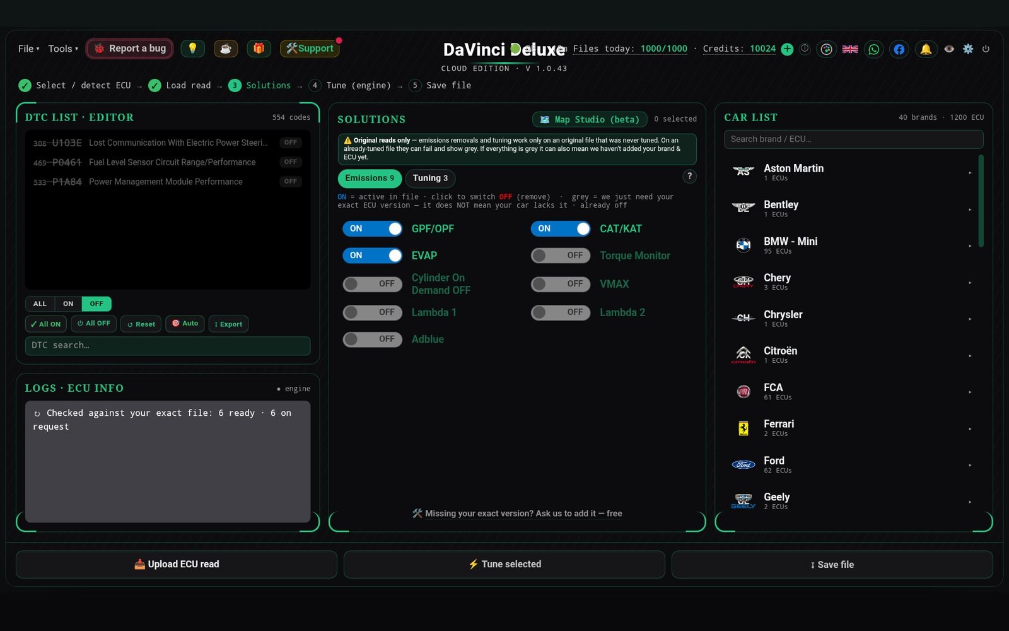Open the Facebook page icon

tap(899, 49)
